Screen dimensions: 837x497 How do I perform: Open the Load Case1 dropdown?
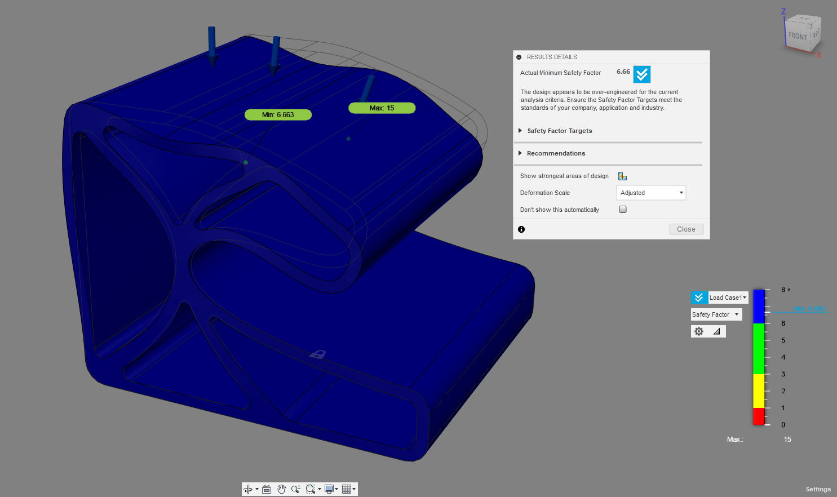click(728, 298)
